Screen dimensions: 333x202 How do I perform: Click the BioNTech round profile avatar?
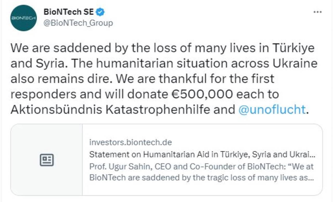[23, 18]
